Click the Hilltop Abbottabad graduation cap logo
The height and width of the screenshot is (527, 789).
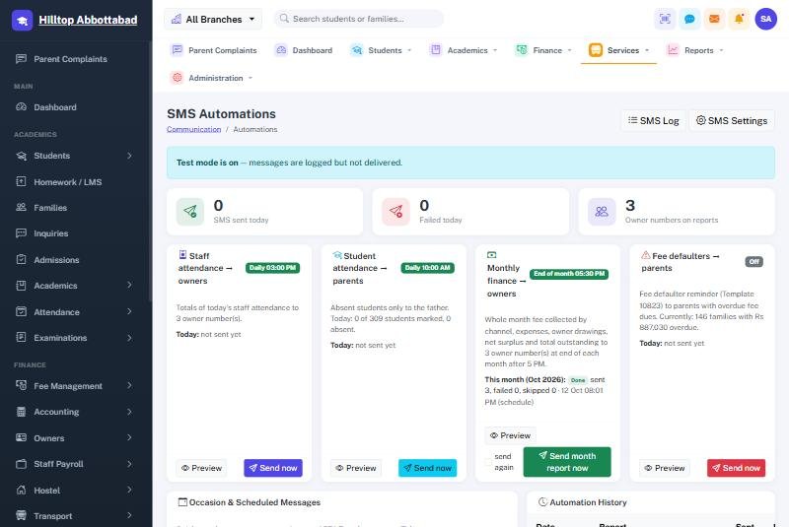tap(22, 20)
